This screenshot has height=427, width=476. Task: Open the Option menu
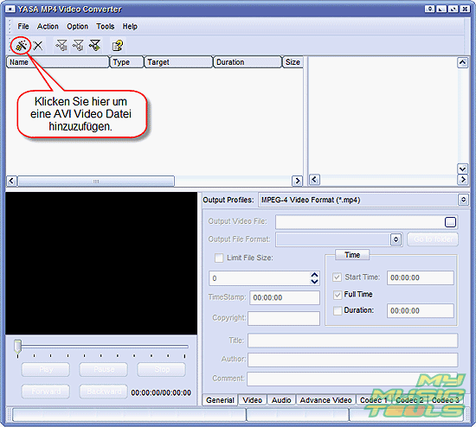pos(77,27)
